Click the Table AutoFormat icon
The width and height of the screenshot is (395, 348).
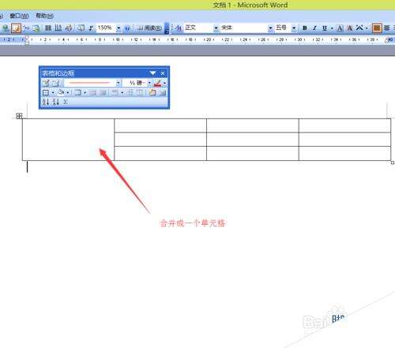click(x=152, y=92)
